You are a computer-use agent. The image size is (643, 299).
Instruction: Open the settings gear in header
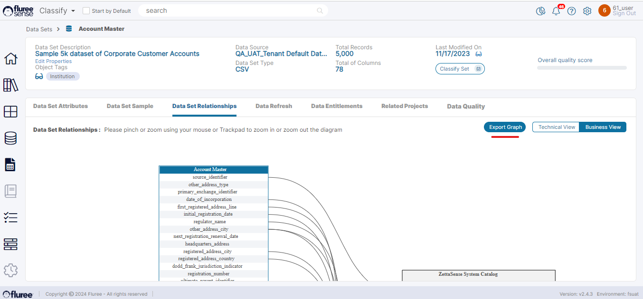pyautogui.click(x=587, y=11)
